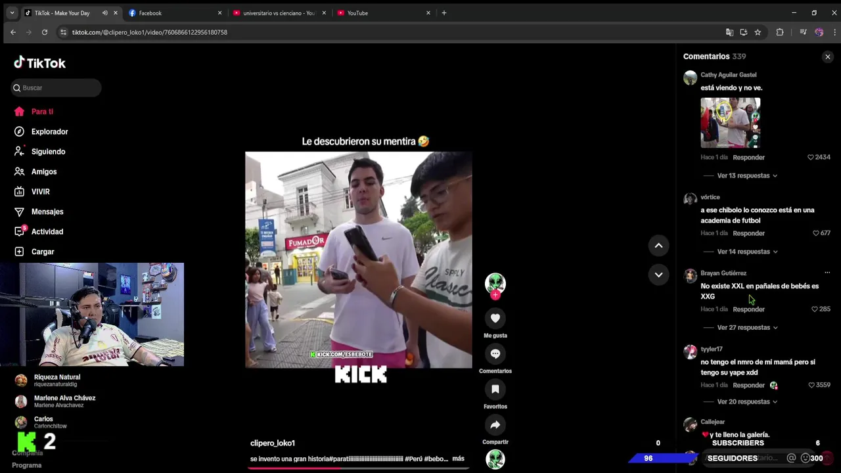Expand Ver 13 respuestas
This screenshot has height=473, width=841.
pos(747,176)
